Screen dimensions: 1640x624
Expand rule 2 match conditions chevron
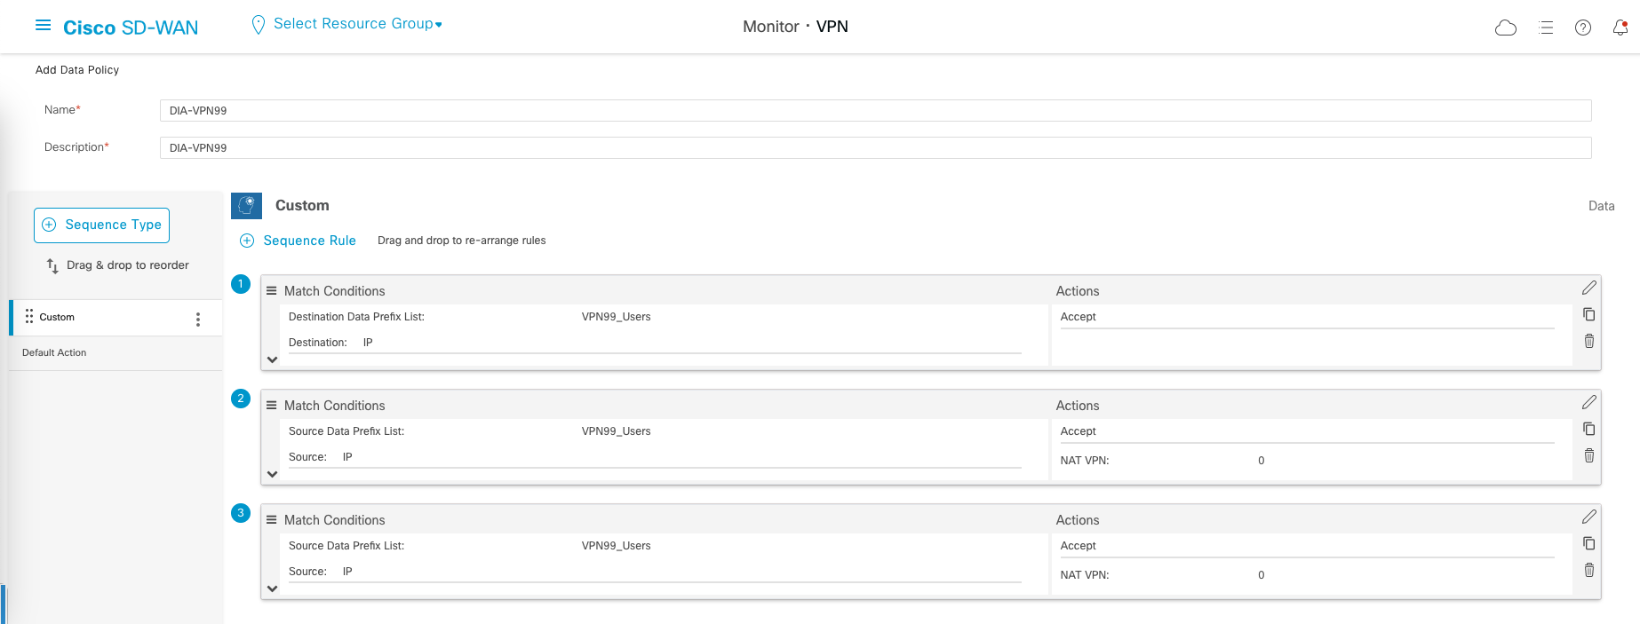click(x=273, y=474)
